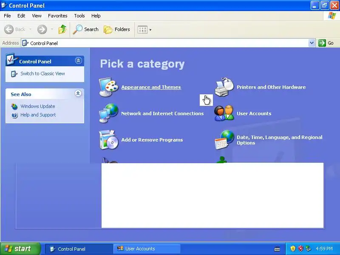Open the Favorites menu

pyautogui.click(x=58, y=16)
